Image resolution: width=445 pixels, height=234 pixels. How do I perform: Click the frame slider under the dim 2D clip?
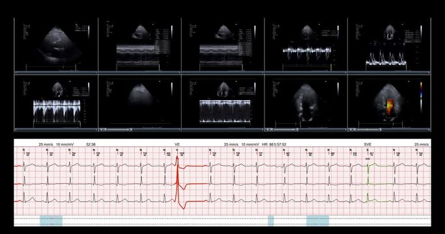click(119, 130)
